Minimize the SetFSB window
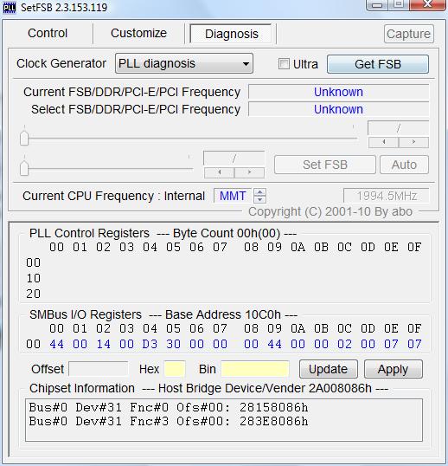 coord(377,5)
